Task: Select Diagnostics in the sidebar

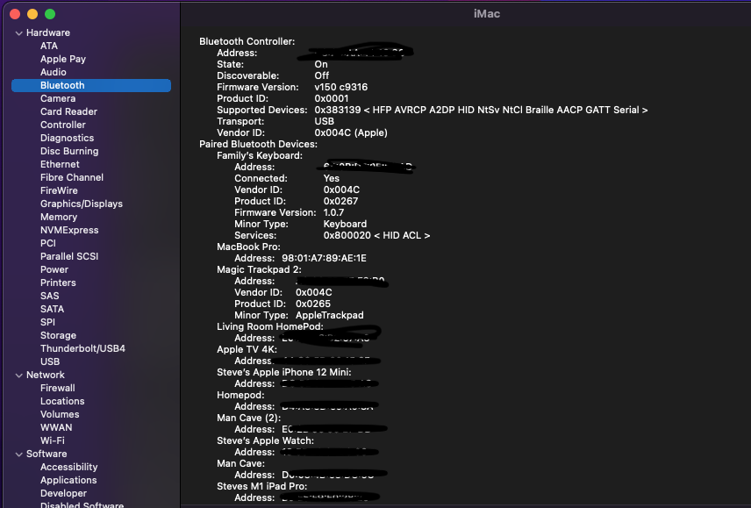Action: click(x=67, y=138)
